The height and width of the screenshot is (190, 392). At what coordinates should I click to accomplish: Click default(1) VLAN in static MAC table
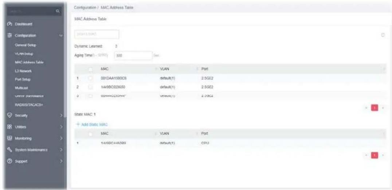(167, 144)
